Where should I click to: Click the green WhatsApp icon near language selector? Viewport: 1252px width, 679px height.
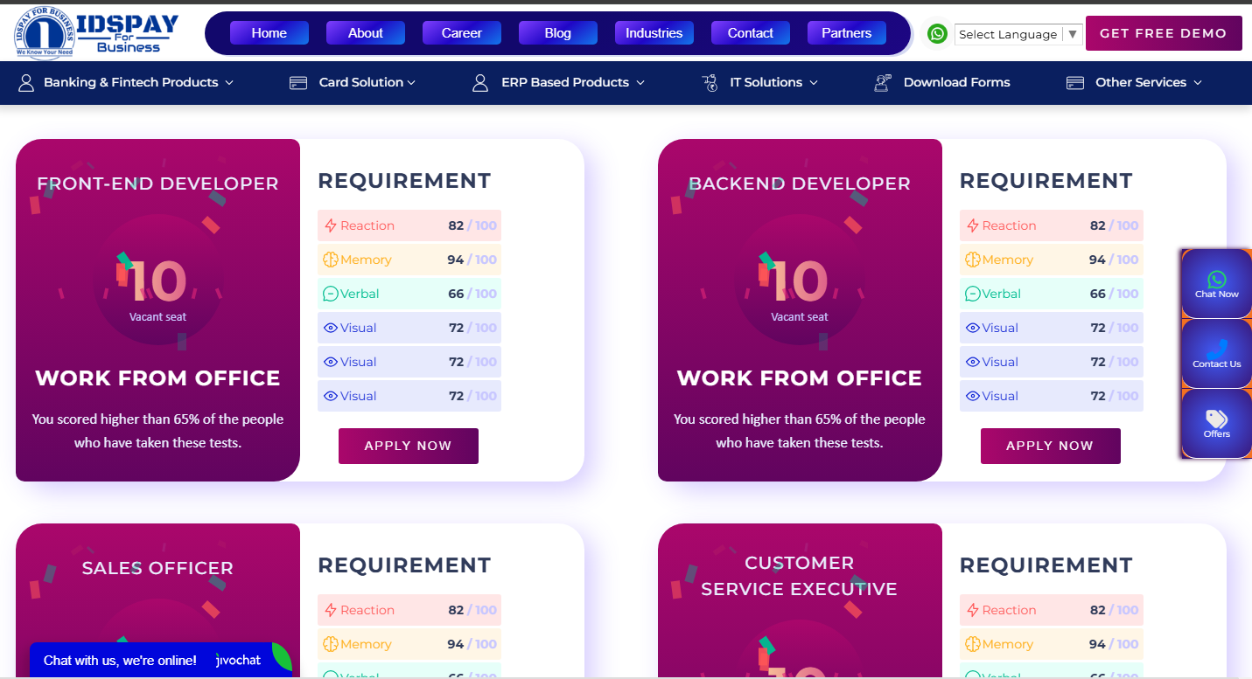(x=937, y=34)
